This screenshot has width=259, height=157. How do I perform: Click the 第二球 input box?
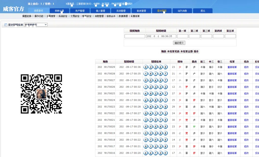[x=195, y=36]
